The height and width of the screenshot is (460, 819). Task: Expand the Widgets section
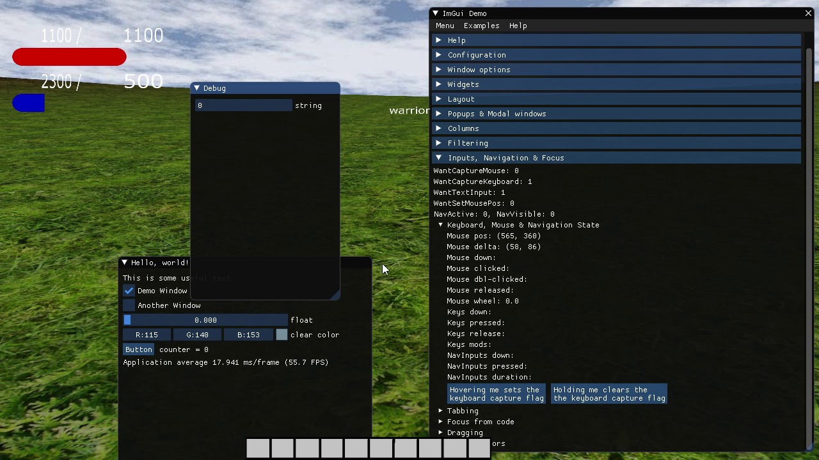[x=617, y=84]
